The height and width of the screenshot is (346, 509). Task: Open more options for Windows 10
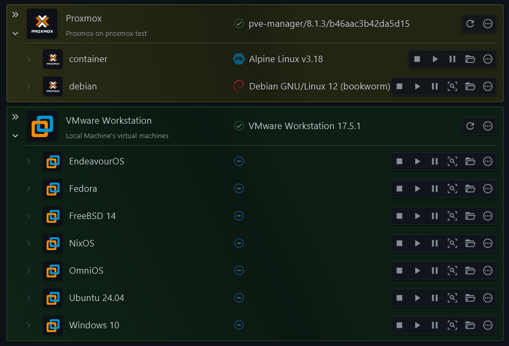(488, 325)
